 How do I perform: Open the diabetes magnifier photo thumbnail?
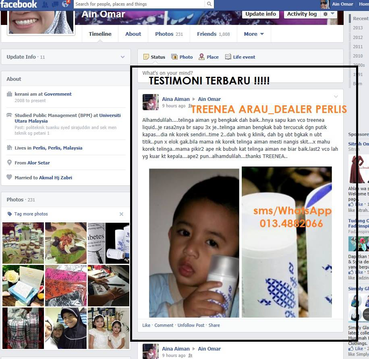(x=108, y=243)
